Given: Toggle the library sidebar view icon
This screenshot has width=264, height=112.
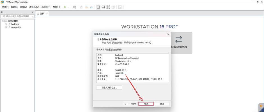Looking at the screenshot, I should pyautogui.click(x=98, y=7).
